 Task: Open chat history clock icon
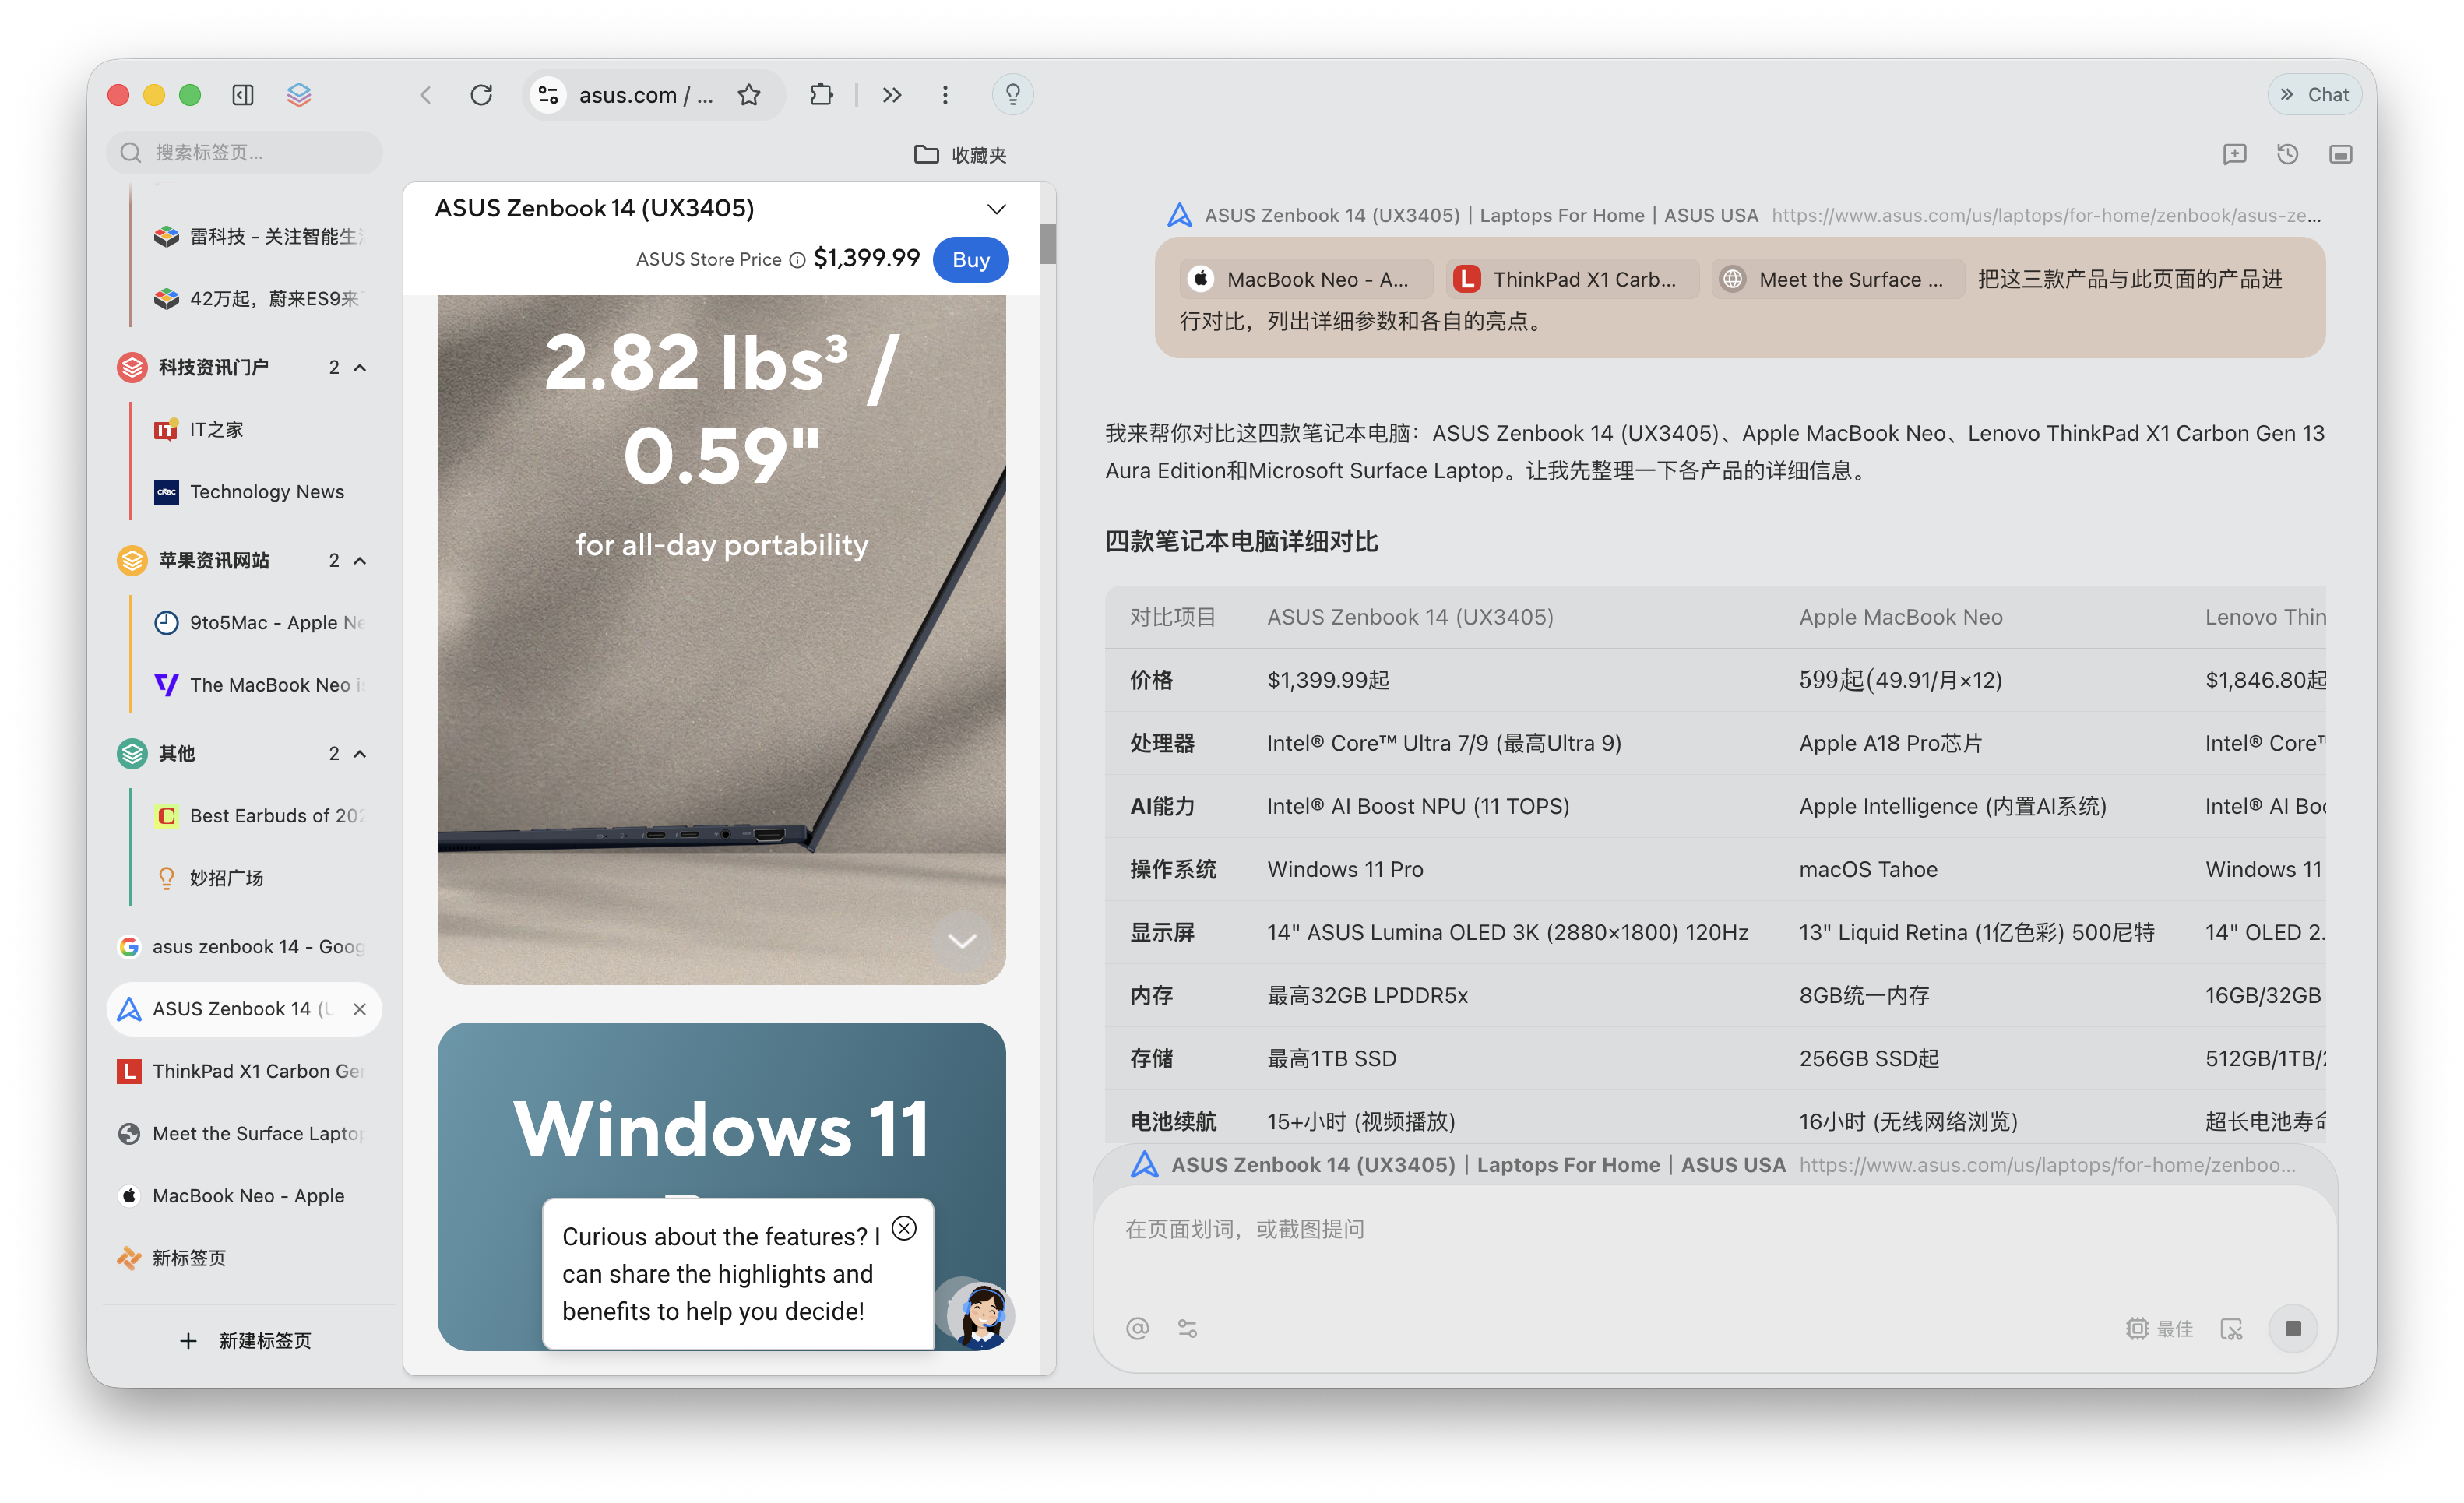tap(2287, 154)
